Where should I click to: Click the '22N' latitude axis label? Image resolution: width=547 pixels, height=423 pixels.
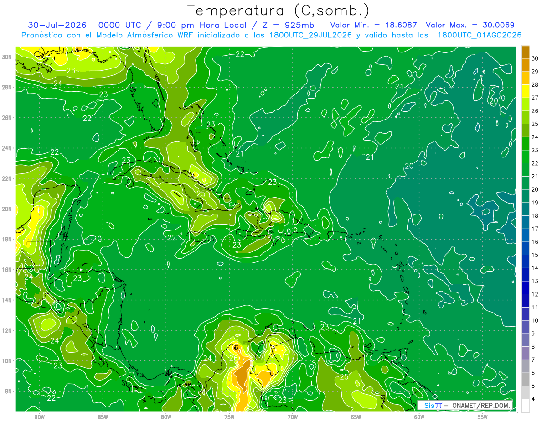tap(7, 178)
